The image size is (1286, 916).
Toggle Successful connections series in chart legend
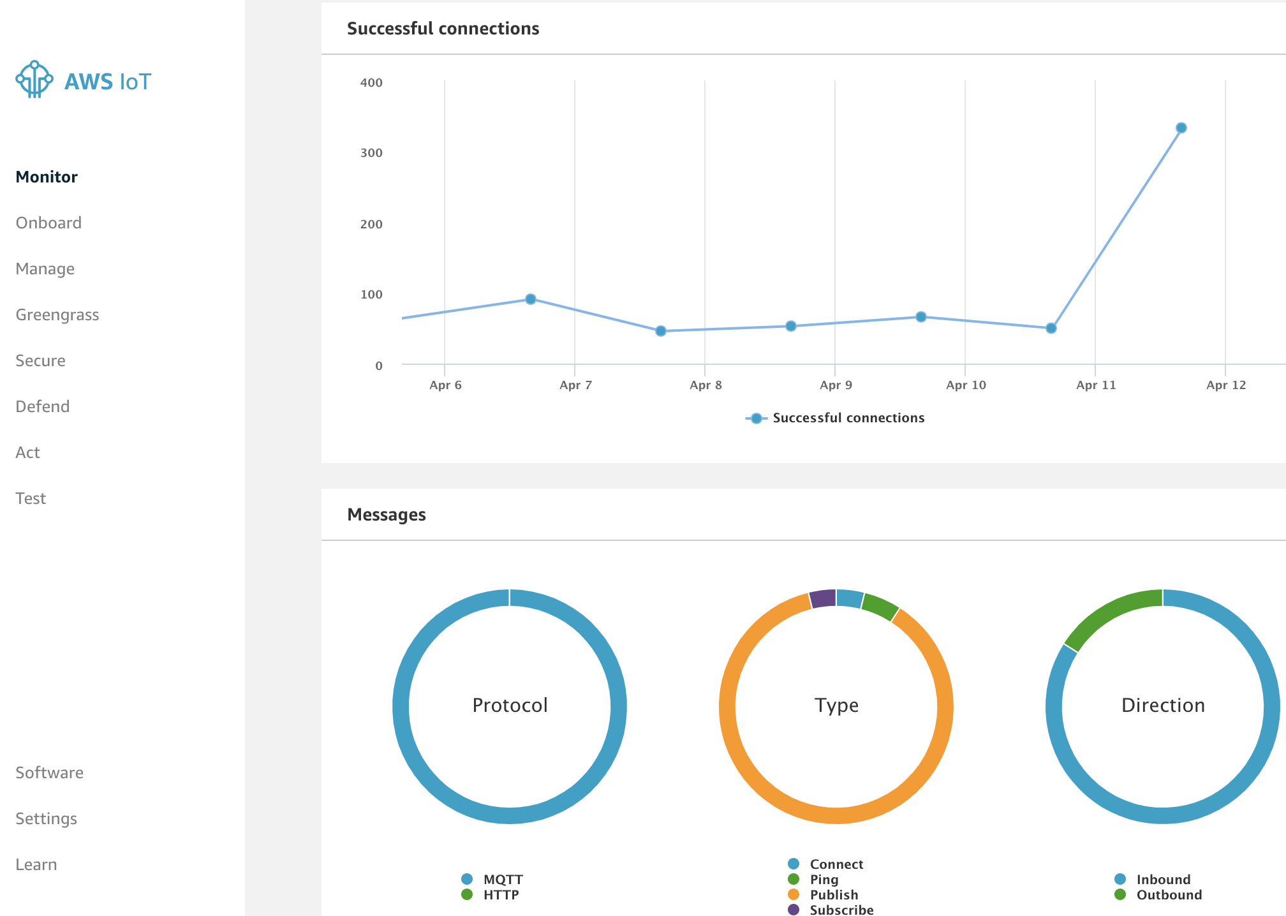click(835, 418)
